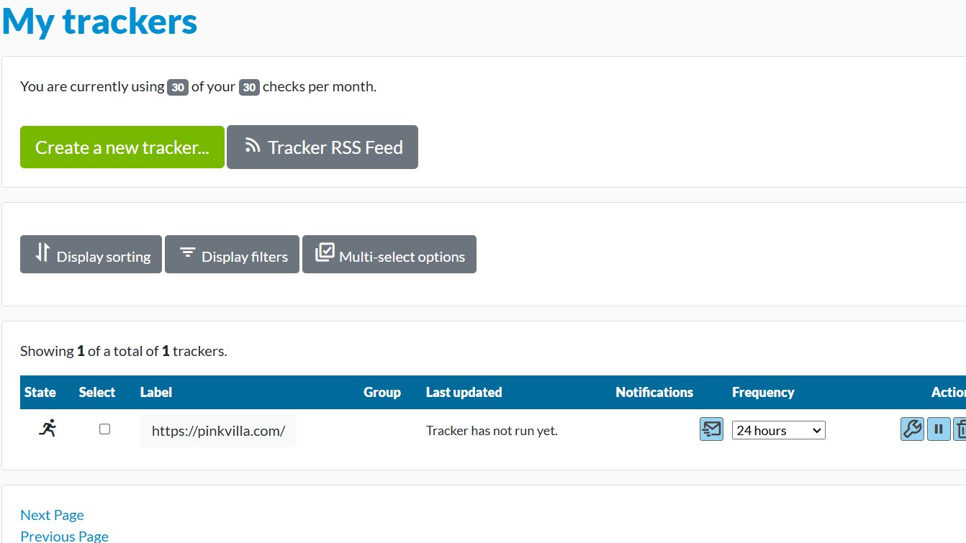Viewport: 966px width, 543px height.
Task: Pause the pinkvilla.com tracker
Action: click(939, 429)
